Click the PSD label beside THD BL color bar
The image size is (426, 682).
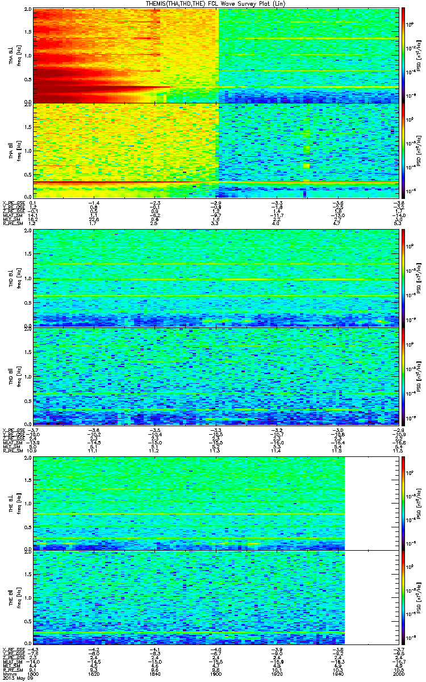pos(418,279)
